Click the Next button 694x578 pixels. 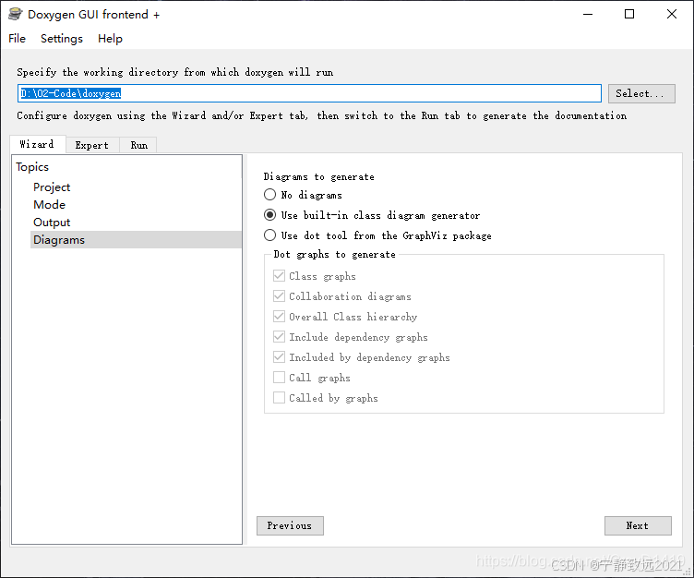point(638,525)
